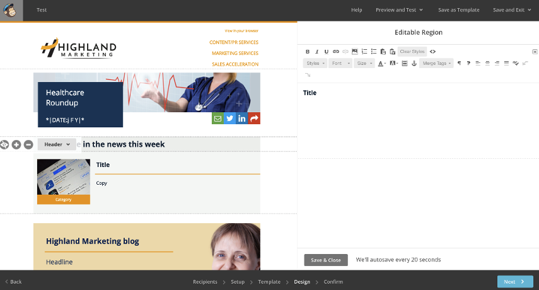Toggle bold formatting in editor toolbar

pyautogui.click(x=308, y=52)
